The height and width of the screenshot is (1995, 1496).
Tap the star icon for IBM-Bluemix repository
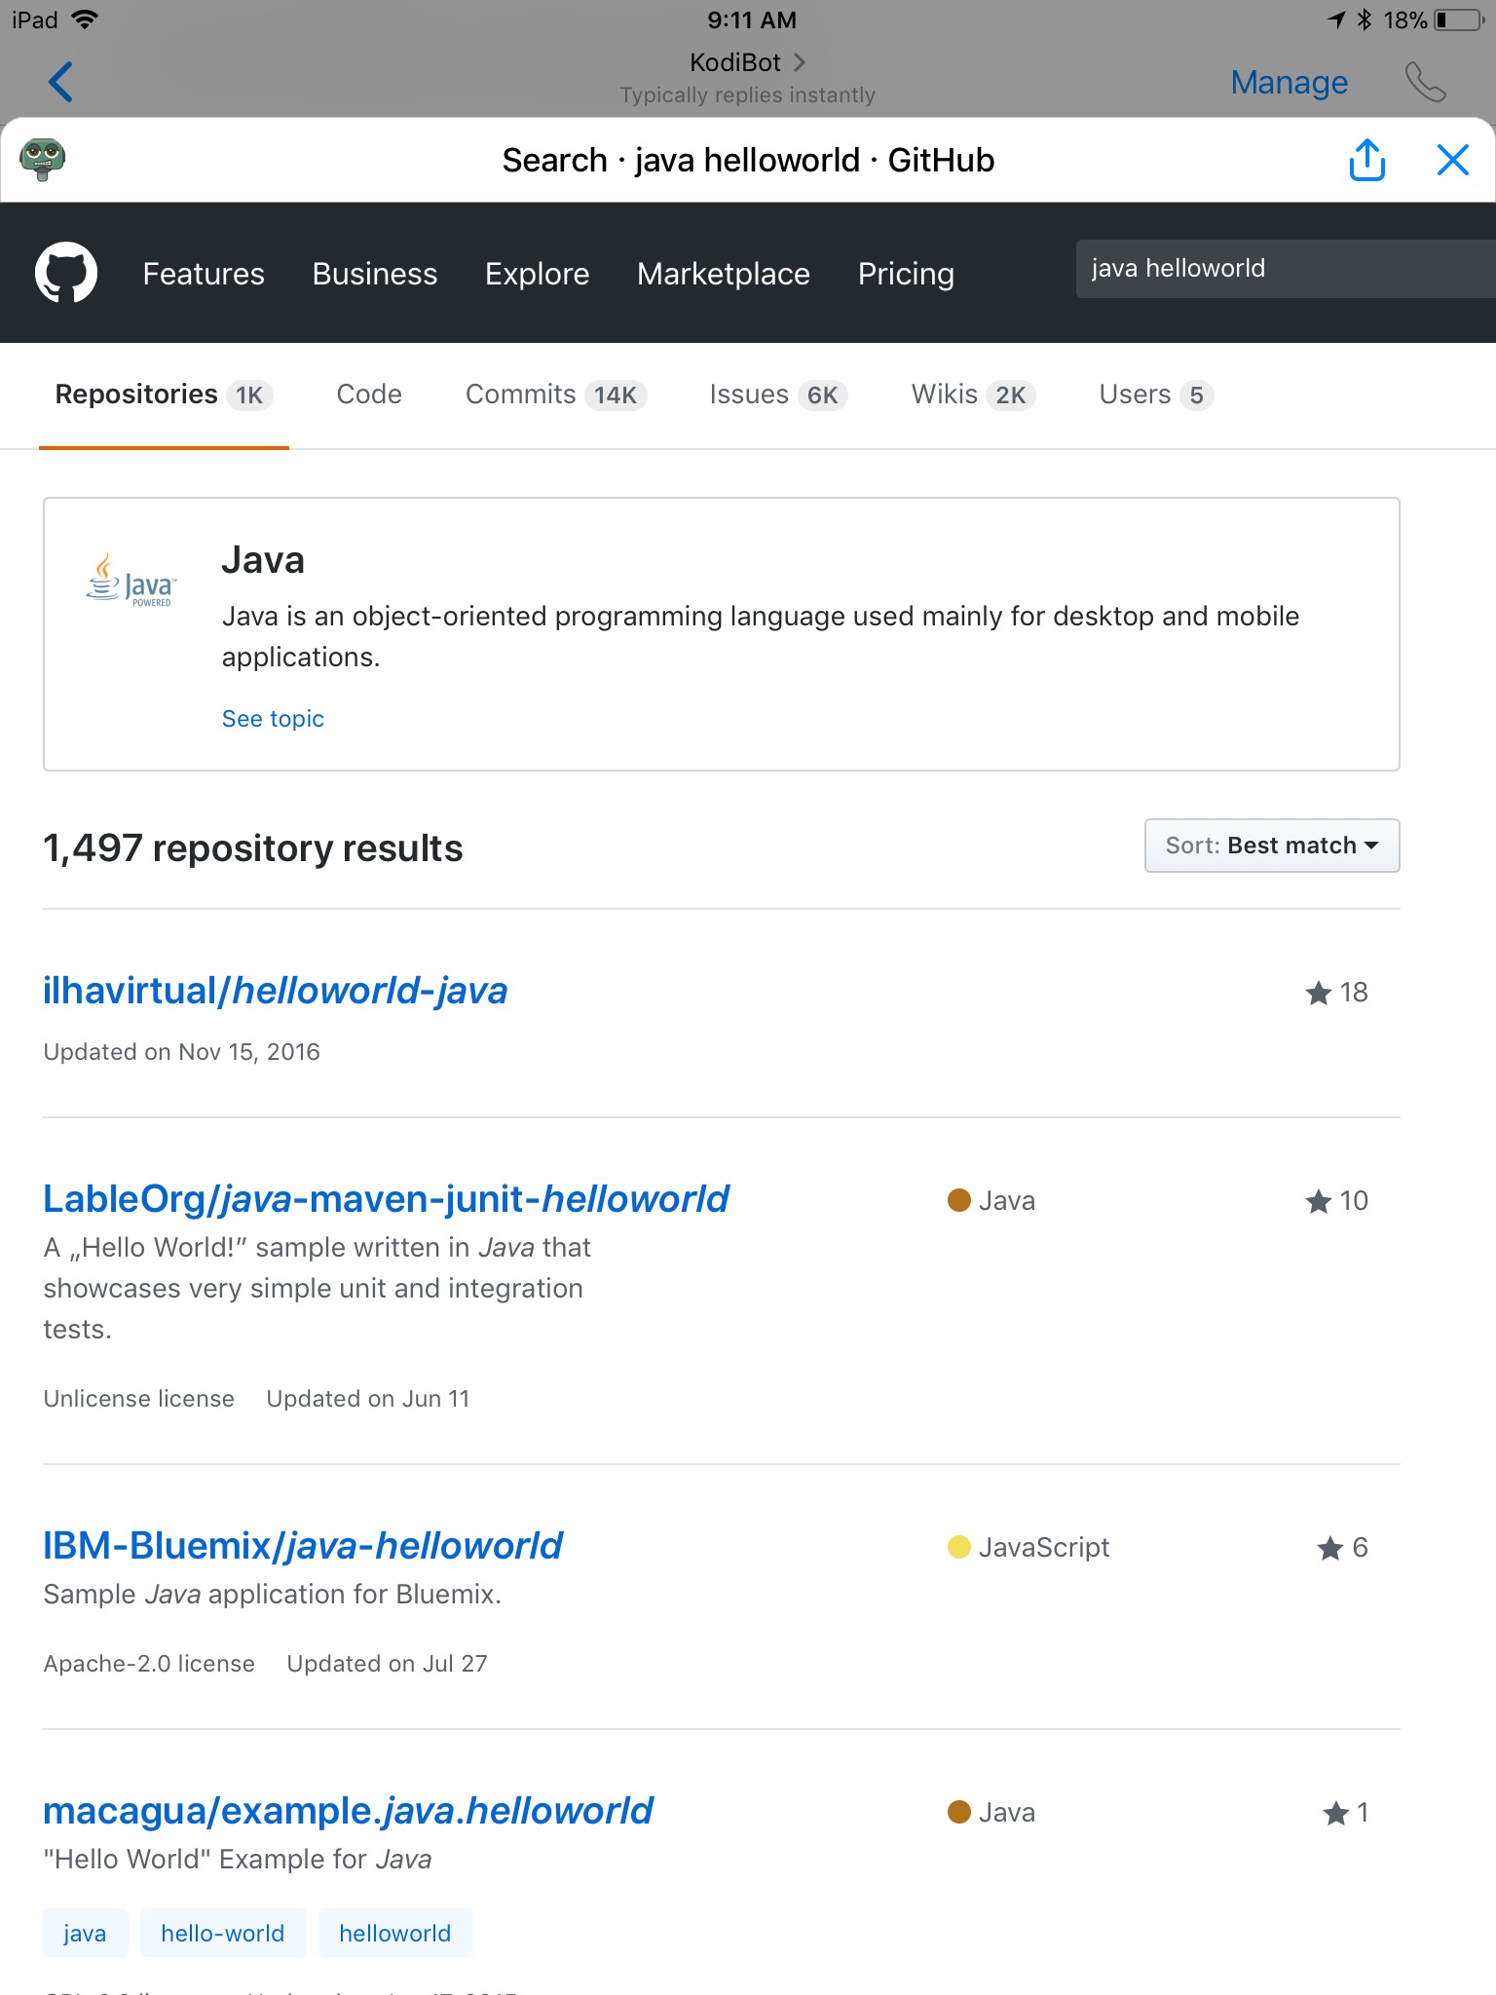click(1330, 1548)
